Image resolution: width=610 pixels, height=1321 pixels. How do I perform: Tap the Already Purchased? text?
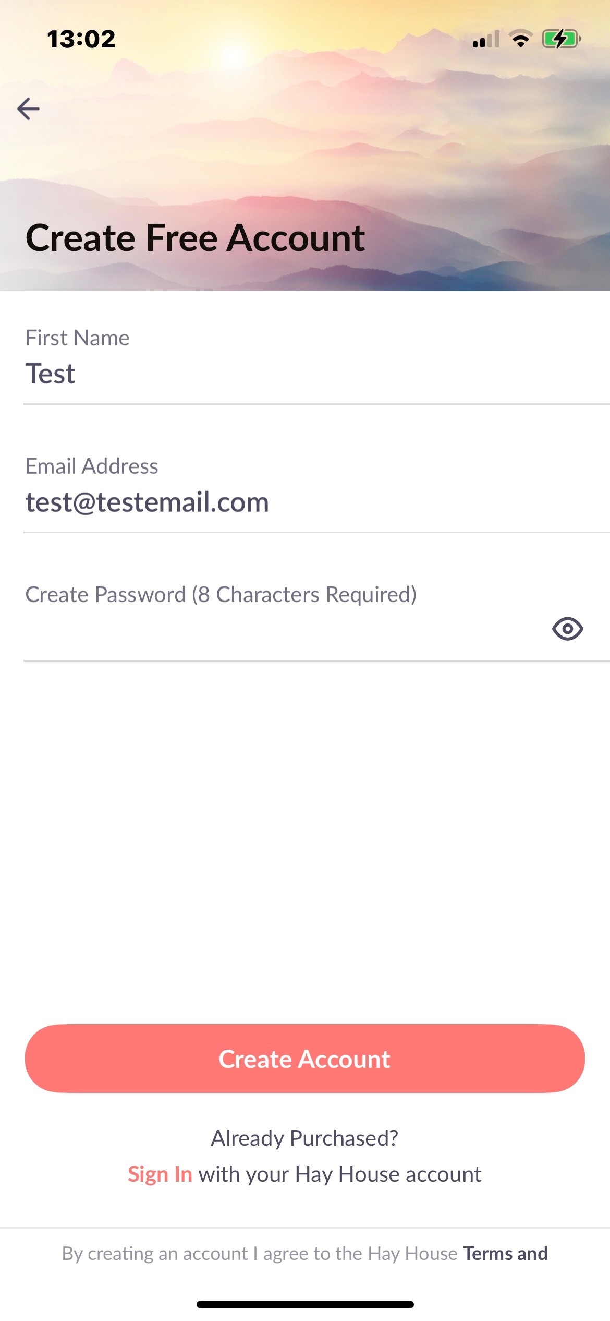coord(304,1137)
